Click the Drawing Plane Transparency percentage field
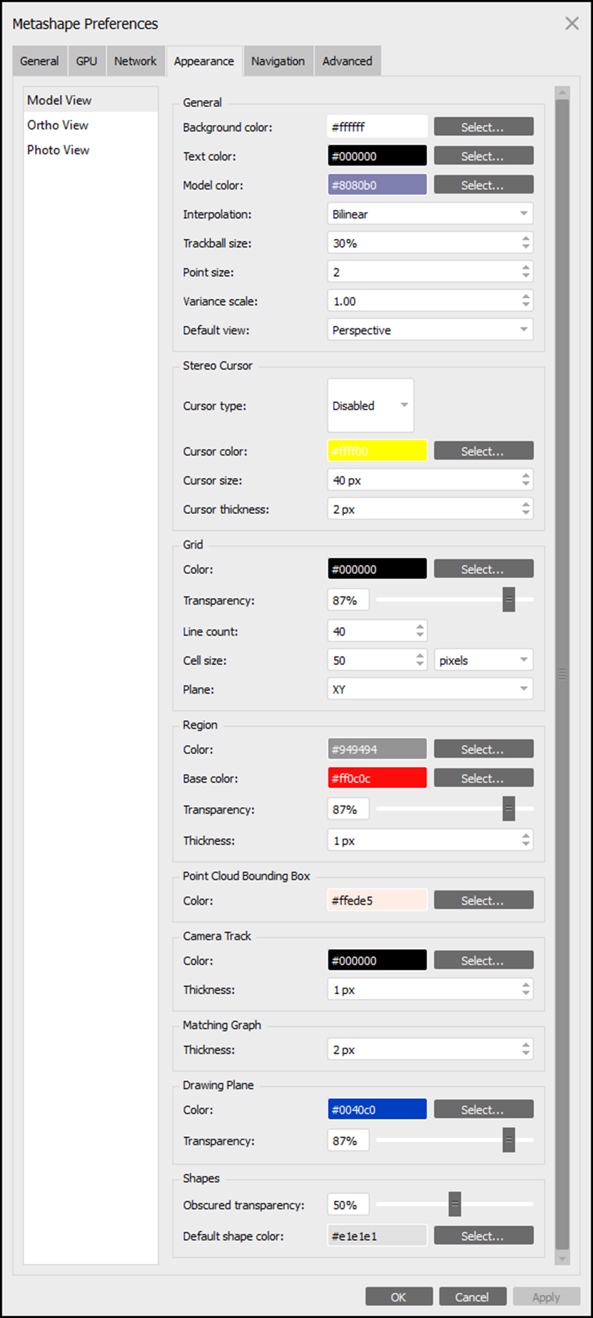 [348, 1140]
